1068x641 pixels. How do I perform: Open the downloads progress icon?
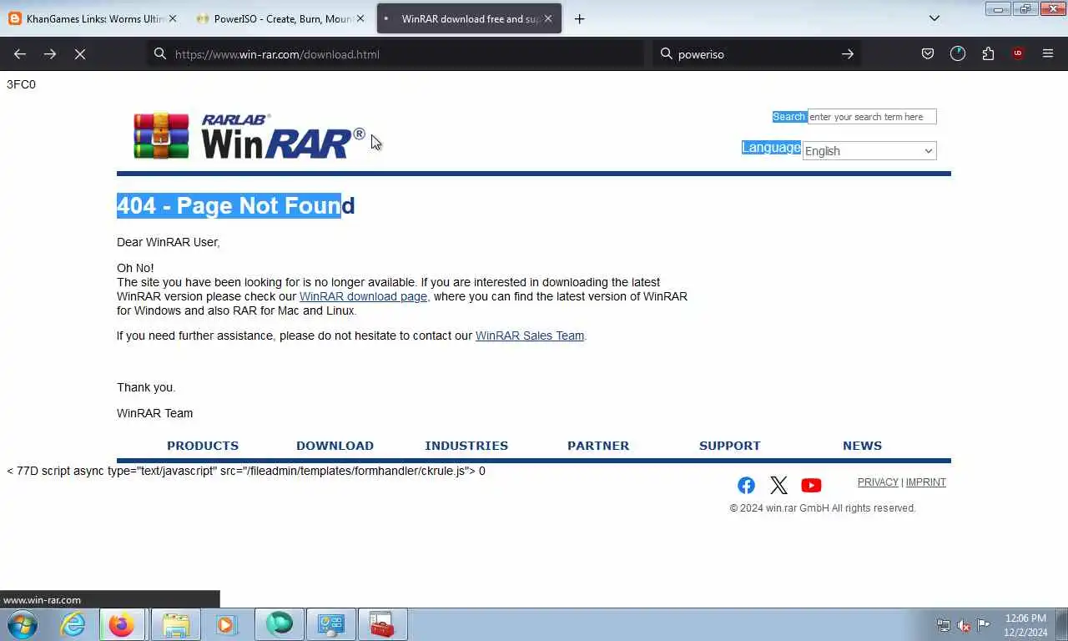958,53
